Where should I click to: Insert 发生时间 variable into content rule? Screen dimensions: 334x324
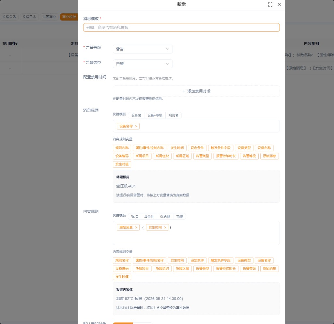point(177,260)
